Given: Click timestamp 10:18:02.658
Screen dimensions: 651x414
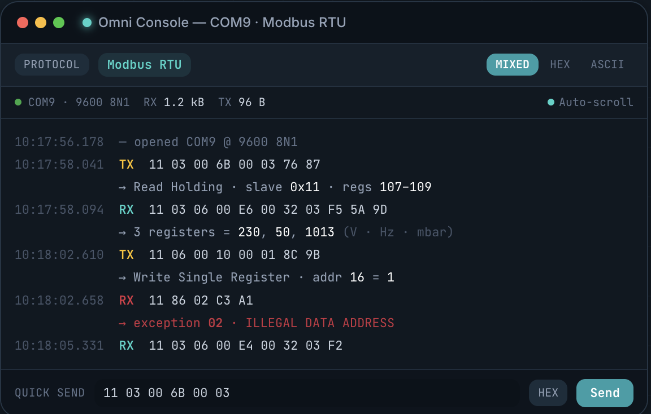Looking at the screenshot, I should pyautogui.click(x=59, y=301).
